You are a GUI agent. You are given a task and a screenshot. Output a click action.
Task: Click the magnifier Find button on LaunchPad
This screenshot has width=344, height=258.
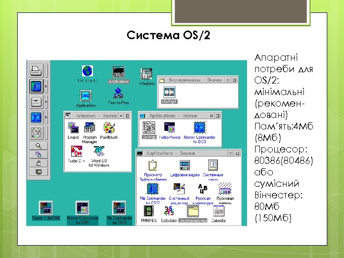(38, 146)
